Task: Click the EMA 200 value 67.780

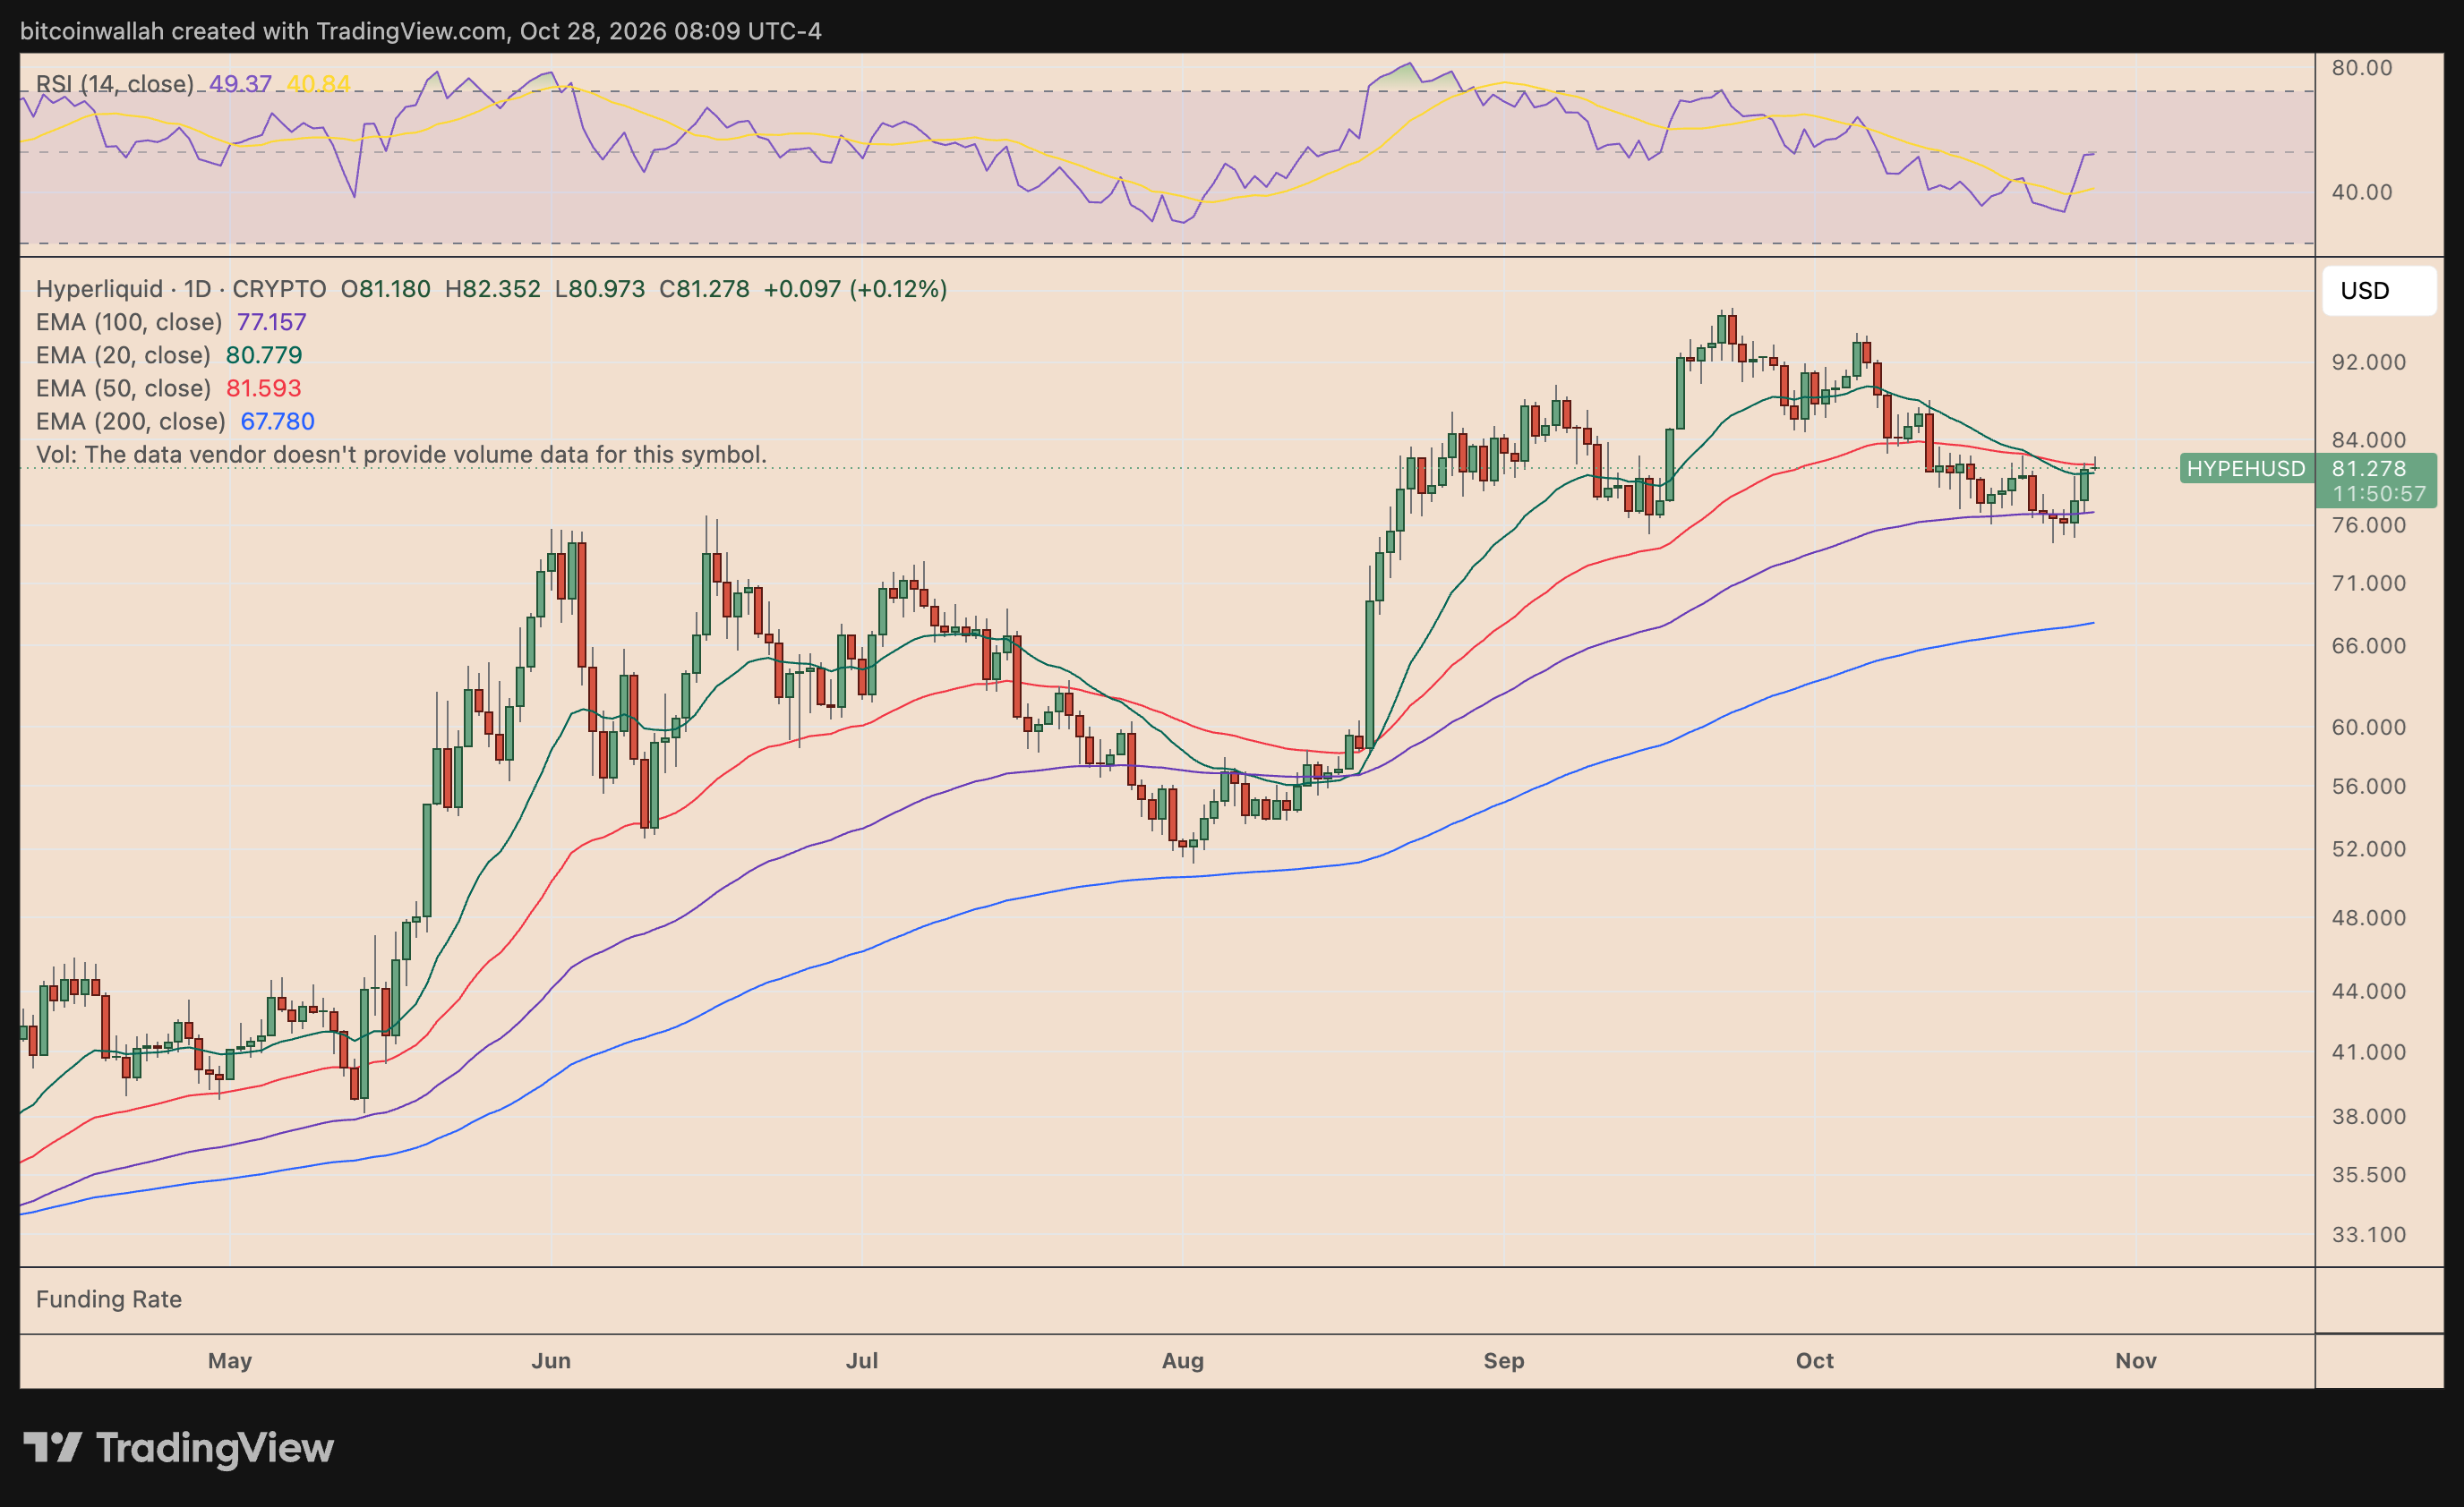Action: point(278,421)
